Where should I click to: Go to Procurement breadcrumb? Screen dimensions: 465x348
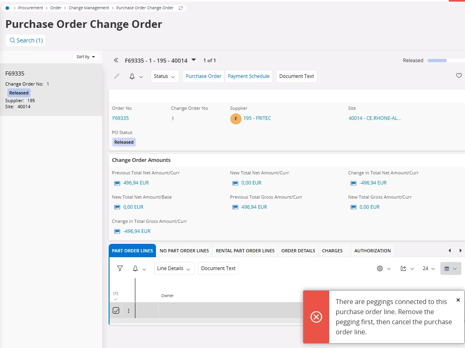point(31,8)
